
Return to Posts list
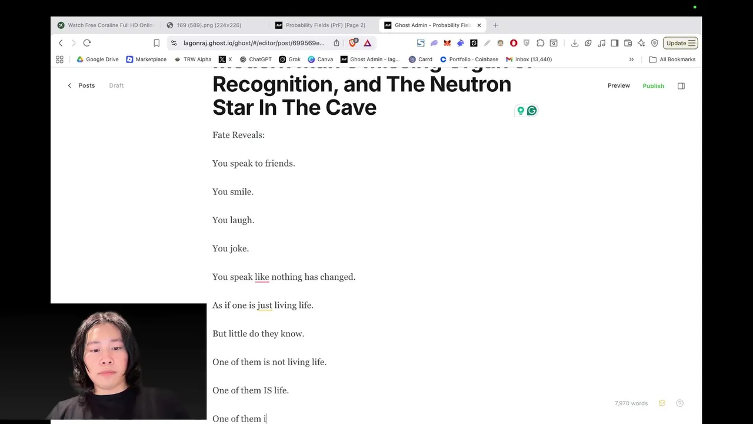81,86
